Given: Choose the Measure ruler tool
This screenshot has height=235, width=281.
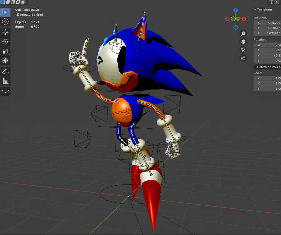Looking at the screenshot, I should 5,81.
